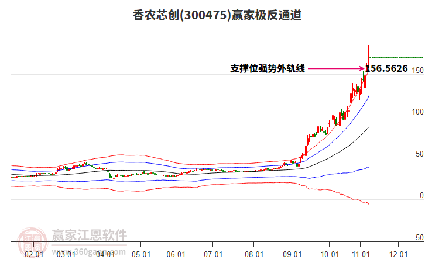This screenshot has height=263, width=425.
Task: Click the 50 price axis label
Action: pyautogui.click(x=419, y=154)
